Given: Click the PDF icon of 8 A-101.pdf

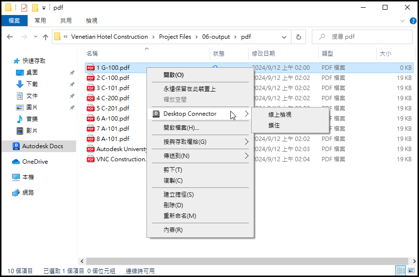Looking at the screenshot, I should coord(91,139).
